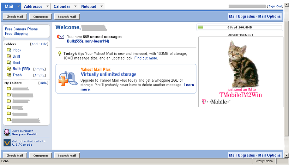This screenshot has height=165, width=289.
Task: Open the Mail tab dropdown arrow
Action: tap(18, 6)
